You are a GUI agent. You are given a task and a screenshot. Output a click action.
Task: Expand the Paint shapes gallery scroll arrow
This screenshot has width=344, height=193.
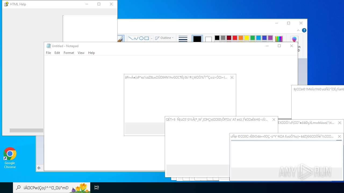(152, 38)
